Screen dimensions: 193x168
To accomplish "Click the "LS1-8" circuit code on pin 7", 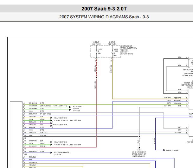I will tap(42, 119).
